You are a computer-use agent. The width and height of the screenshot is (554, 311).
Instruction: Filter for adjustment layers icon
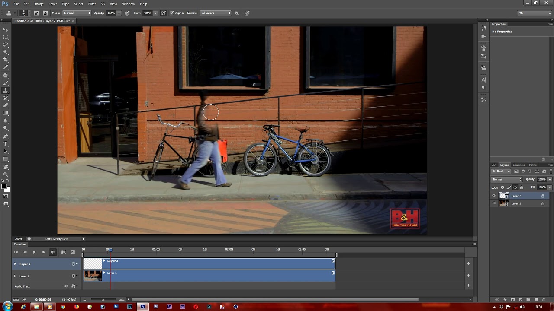(523, 171)
